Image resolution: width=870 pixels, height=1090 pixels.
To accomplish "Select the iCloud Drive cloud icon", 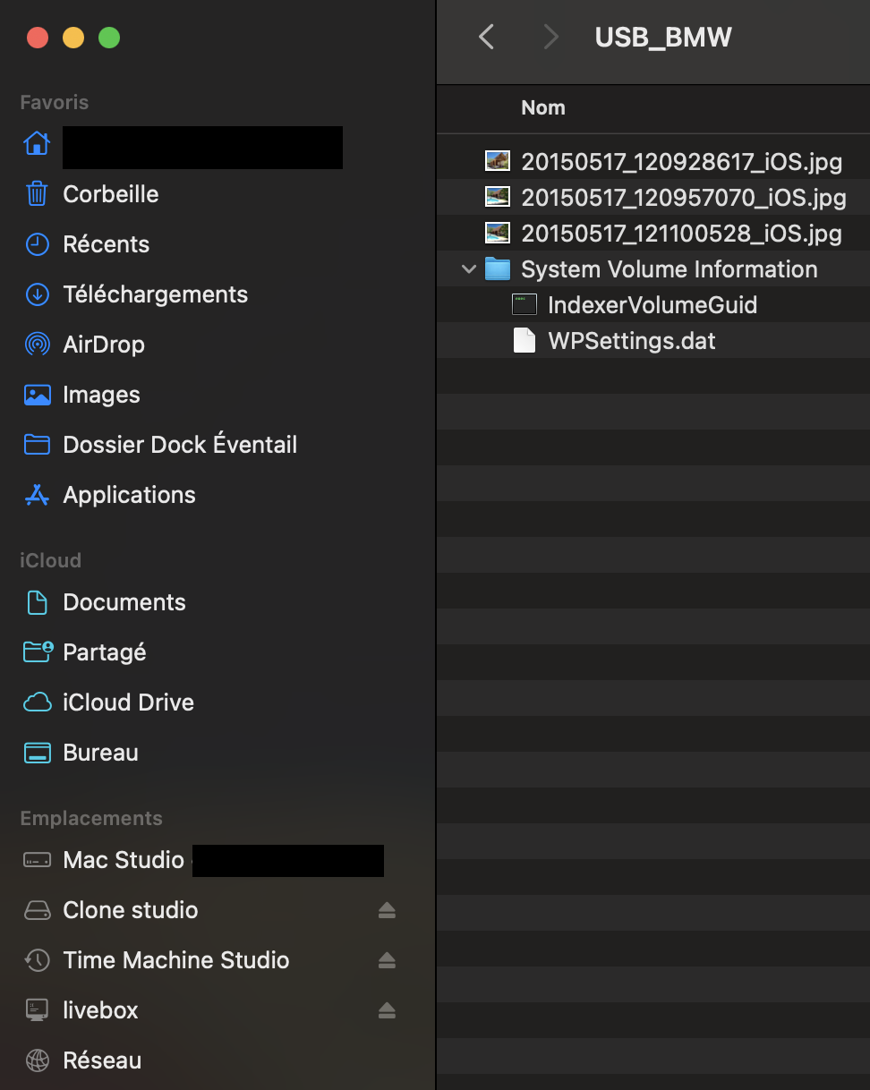I will 37,703.
